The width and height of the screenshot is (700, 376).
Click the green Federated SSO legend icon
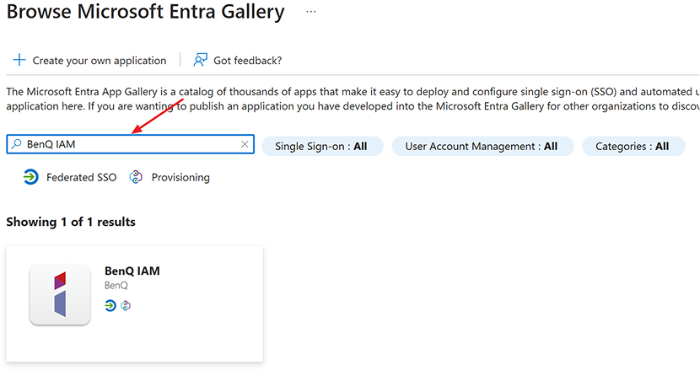[31, 177]
